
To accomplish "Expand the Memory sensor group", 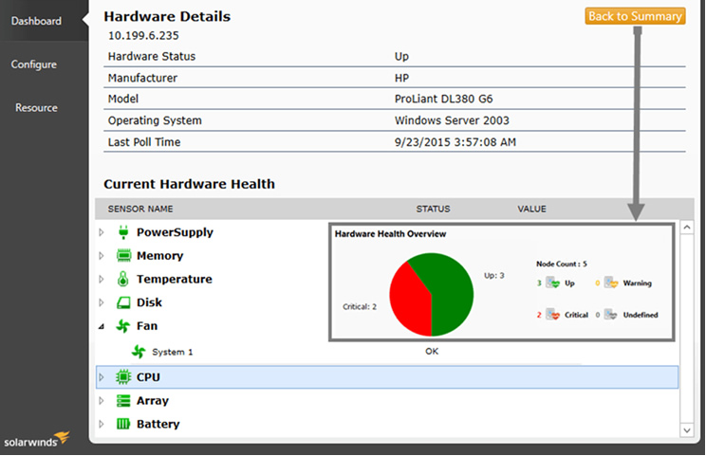I will (x=102, y=255).
